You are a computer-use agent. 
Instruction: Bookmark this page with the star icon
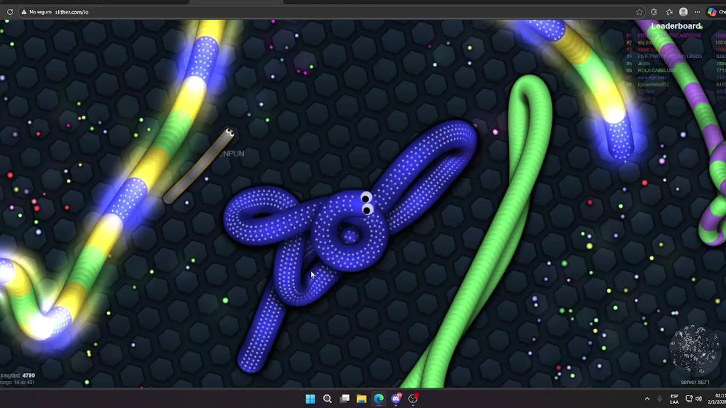(x=640, y=12)
